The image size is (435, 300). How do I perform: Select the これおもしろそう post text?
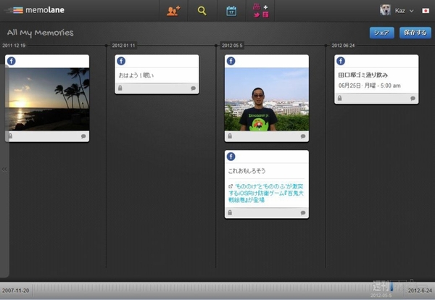(247, 171)
